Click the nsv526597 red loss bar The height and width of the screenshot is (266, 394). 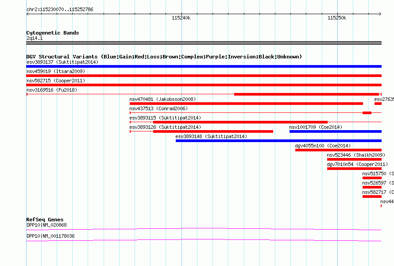(x=372, y=187)
